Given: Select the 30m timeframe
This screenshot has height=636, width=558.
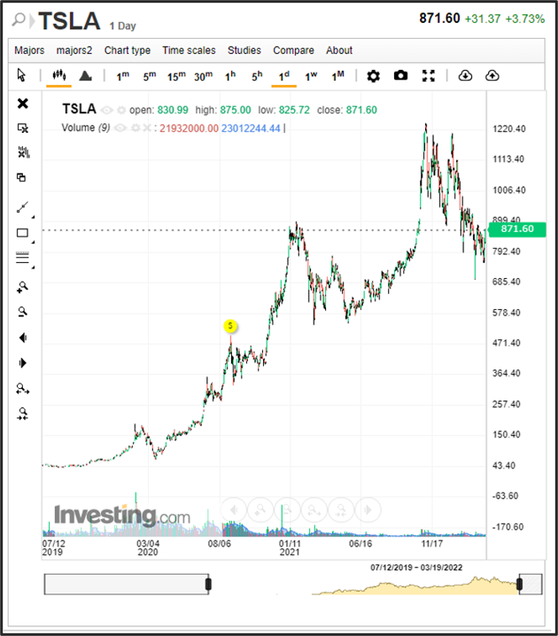Looking at the screenshot, I should click(203, 76).
